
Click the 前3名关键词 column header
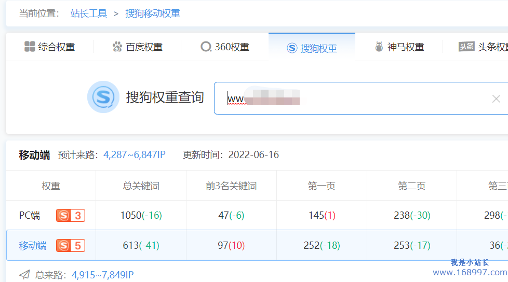231,186
